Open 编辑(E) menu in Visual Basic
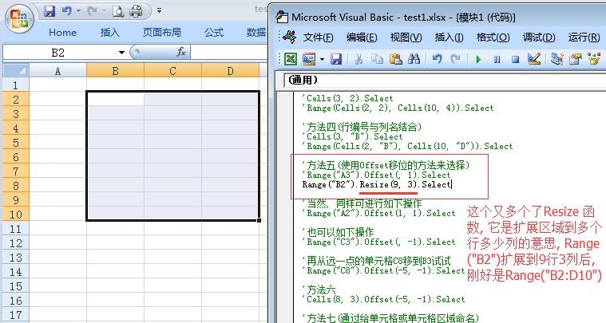The width and height of the screenshot is (606, 323). (362, 37)
